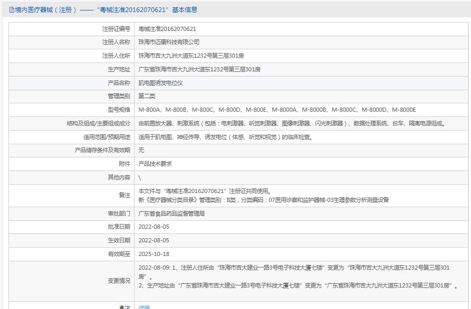Click the 生效日期 row label
The width and height of the screenshot is (471, 309).
tap(119, 240)
